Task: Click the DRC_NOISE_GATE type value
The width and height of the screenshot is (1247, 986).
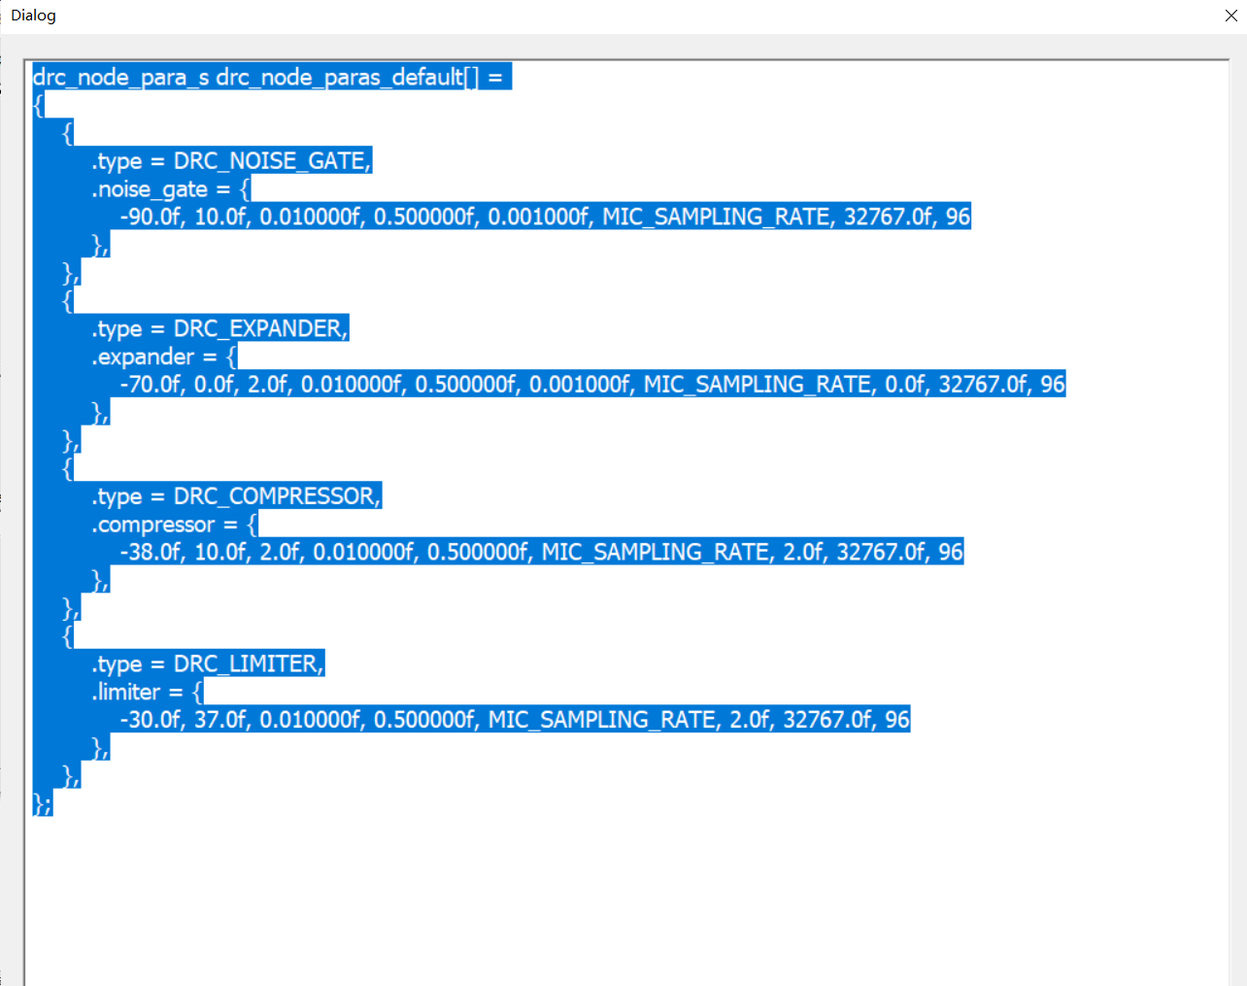Action: 270,160
